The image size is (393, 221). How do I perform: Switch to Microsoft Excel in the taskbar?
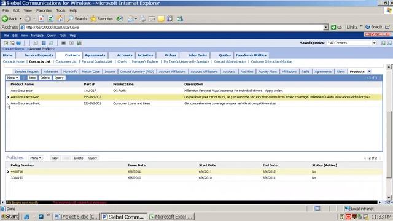pos(171,217)
